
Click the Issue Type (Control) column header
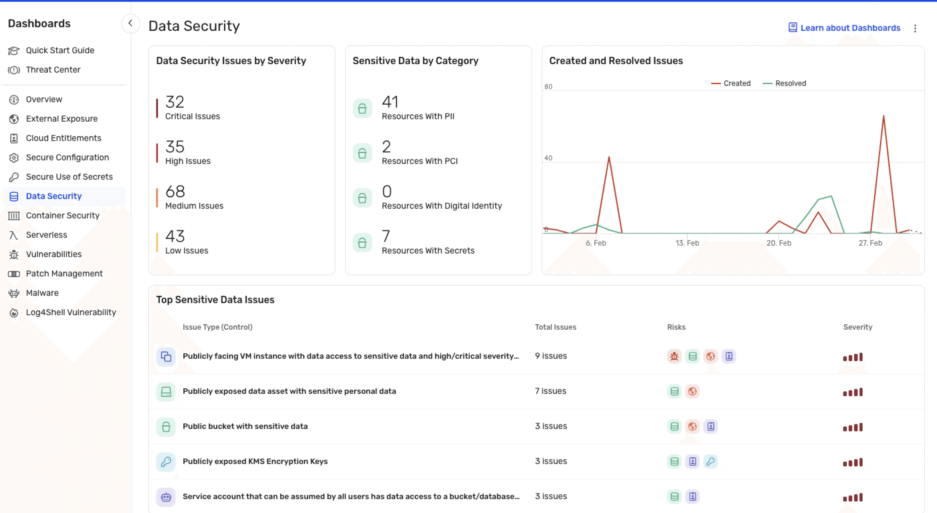tap(217, 327)
